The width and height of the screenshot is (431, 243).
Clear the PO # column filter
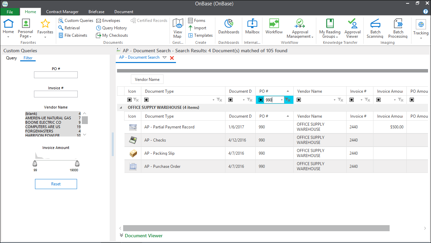287,100
